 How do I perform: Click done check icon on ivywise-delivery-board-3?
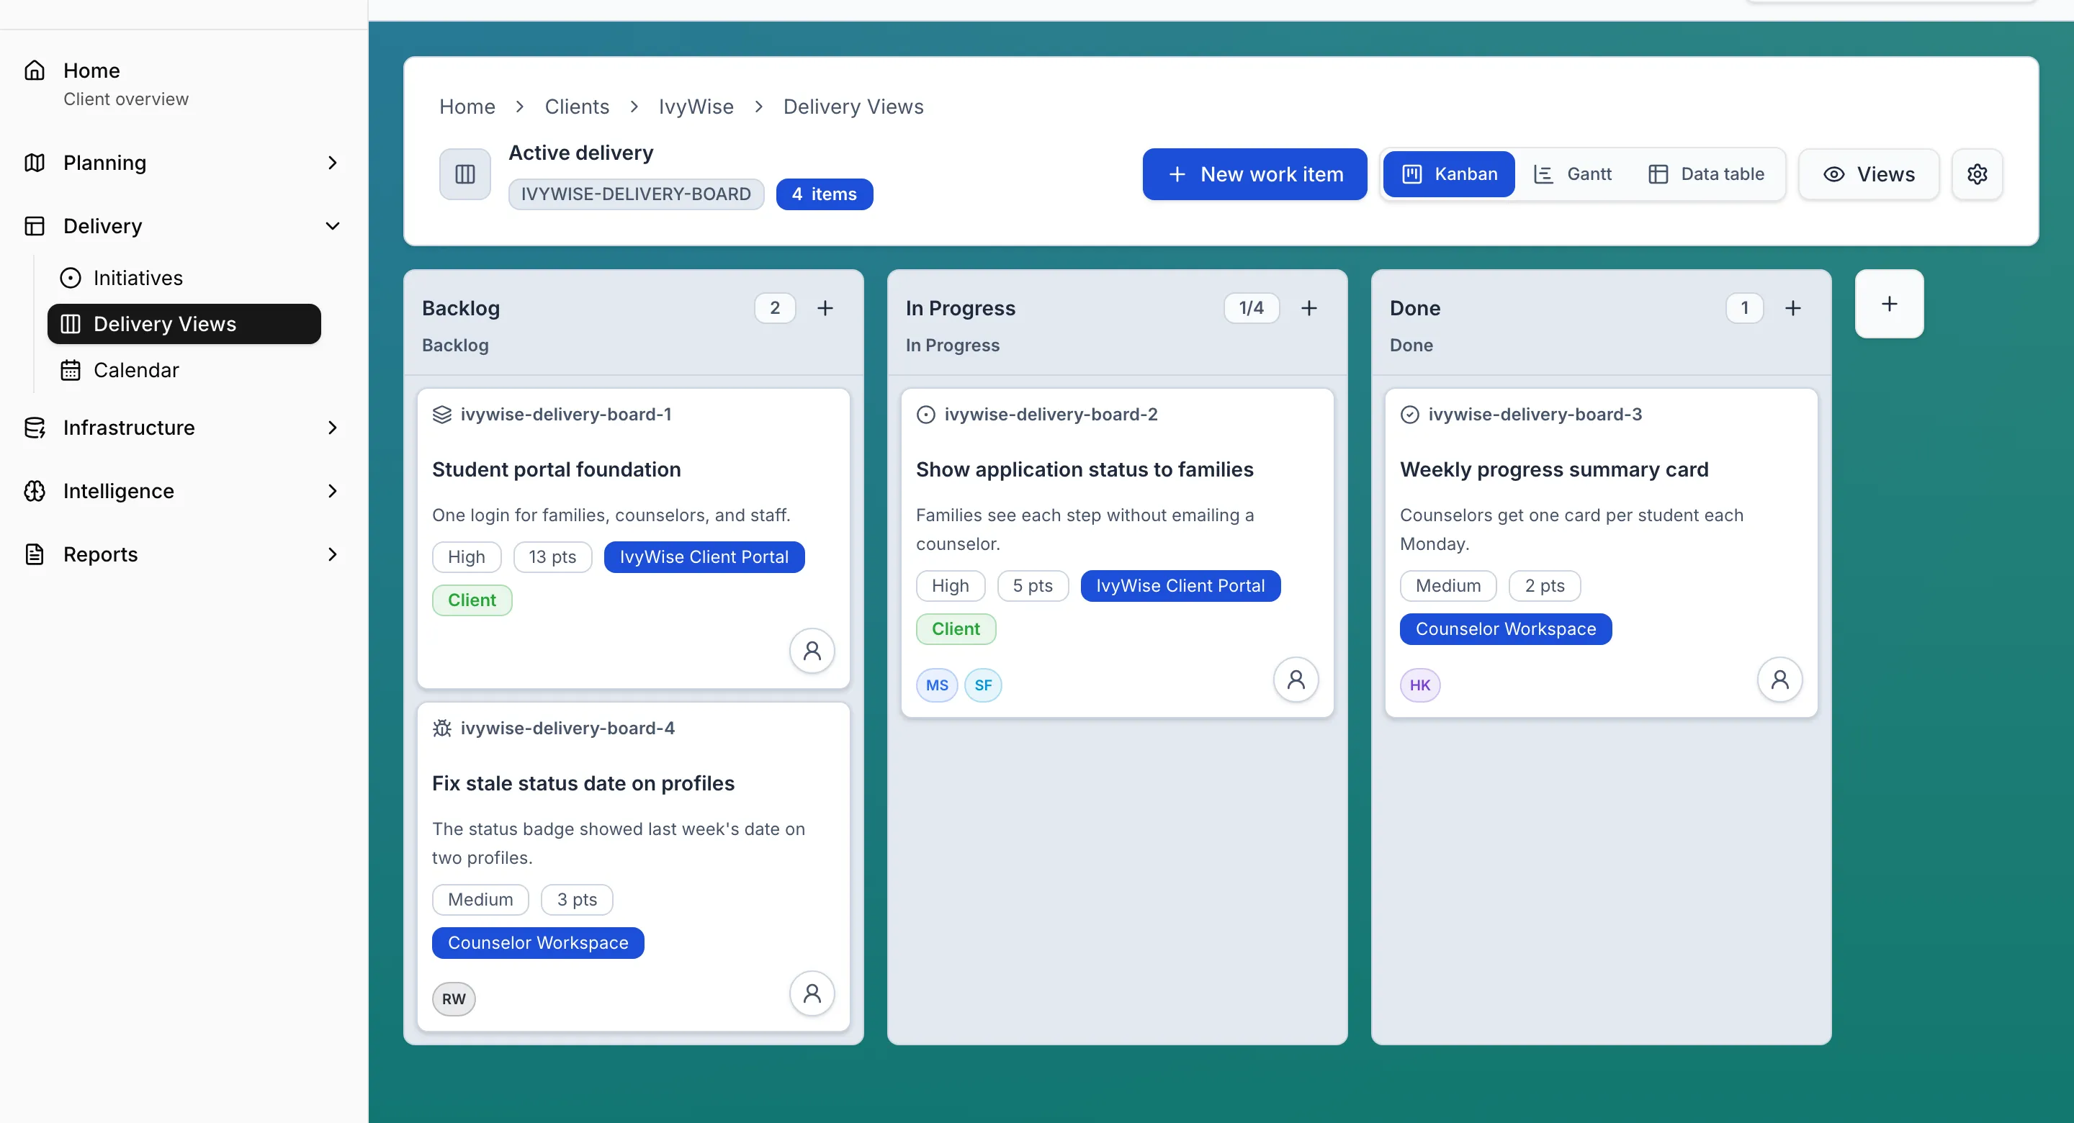click(1410, 415)
